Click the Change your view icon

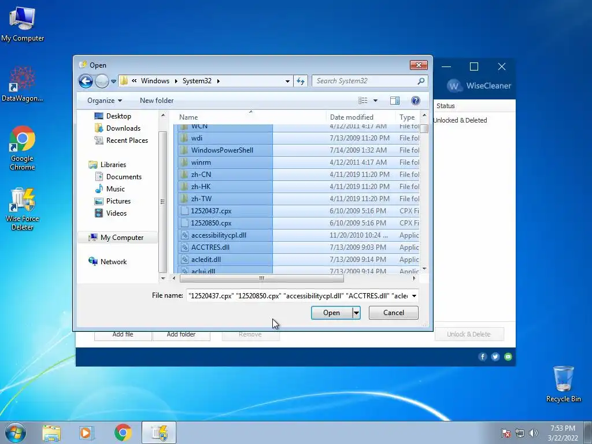click(x=363, y=101)
